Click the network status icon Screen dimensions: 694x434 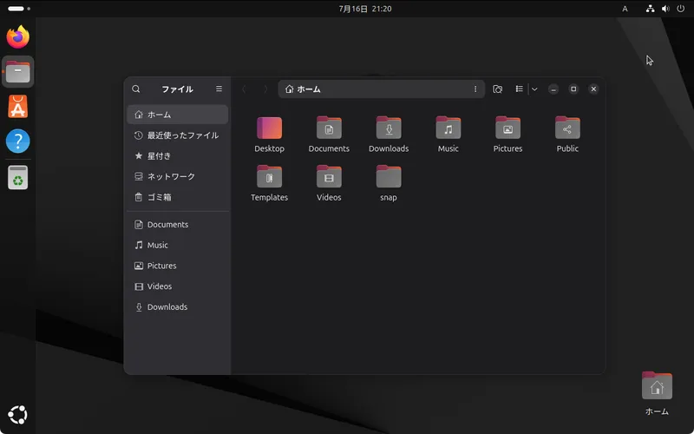point(650,9)
